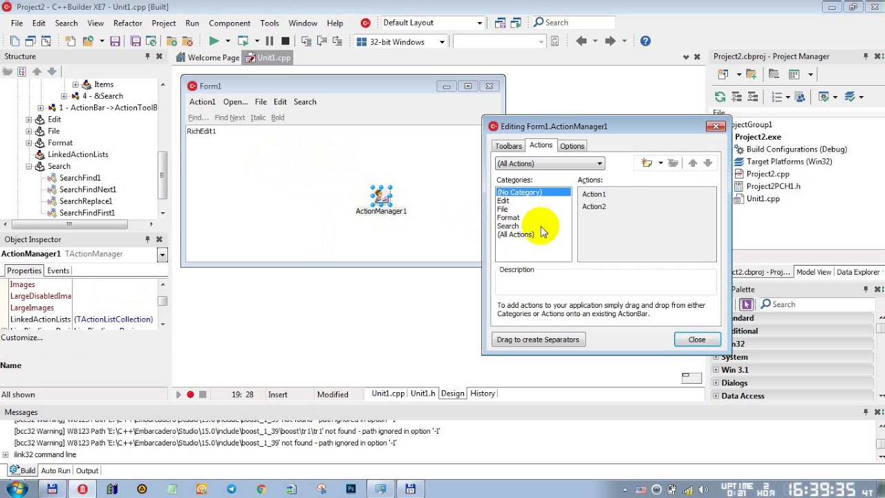Click the back navigation arrow icon
The image size is (885, 498).
click(x=581, y=41)
